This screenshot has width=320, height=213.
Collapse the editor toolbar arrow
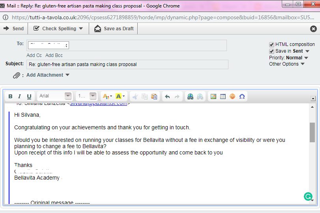pyautogui.click(x=313, y=99)
